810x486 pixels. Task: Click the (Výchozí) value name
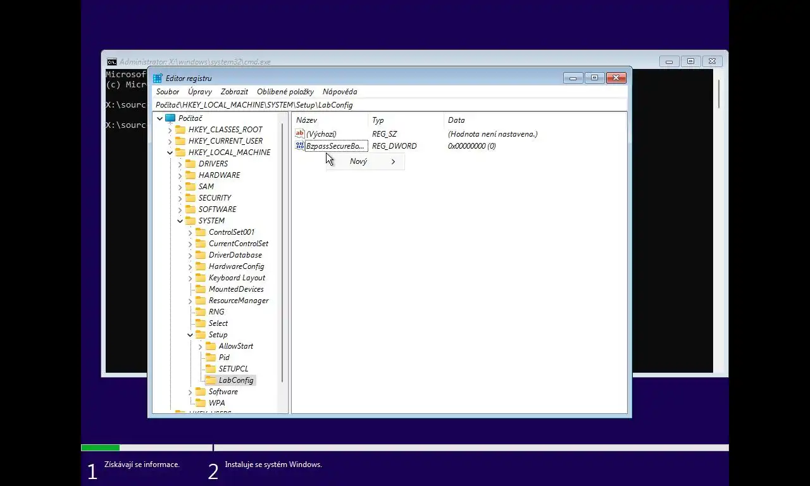[x=321, y=134]
